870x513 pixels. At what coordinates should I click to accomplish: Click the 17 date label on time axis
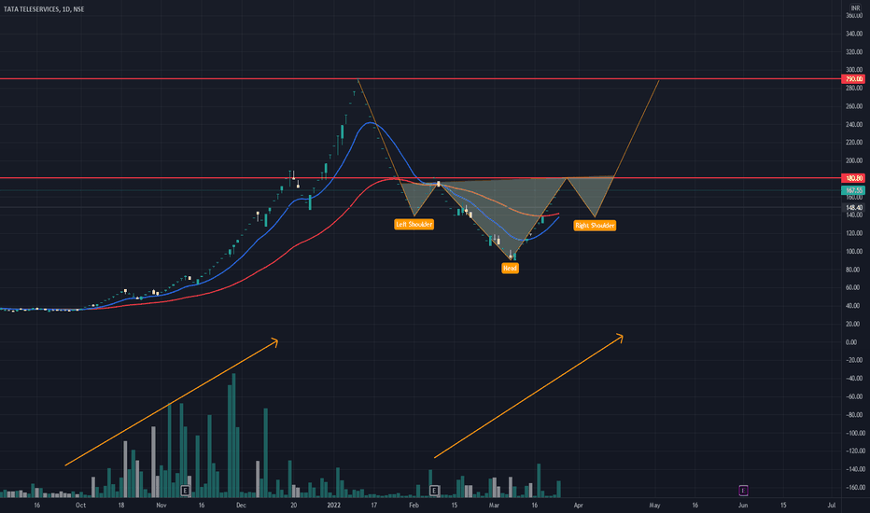click(x=374, y=506)
